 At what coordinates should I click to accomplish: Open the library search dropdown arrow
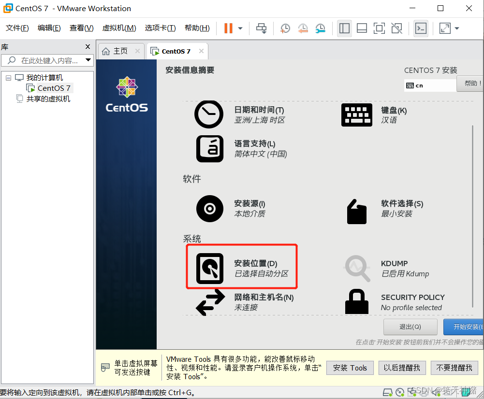(x=88, y=60)
